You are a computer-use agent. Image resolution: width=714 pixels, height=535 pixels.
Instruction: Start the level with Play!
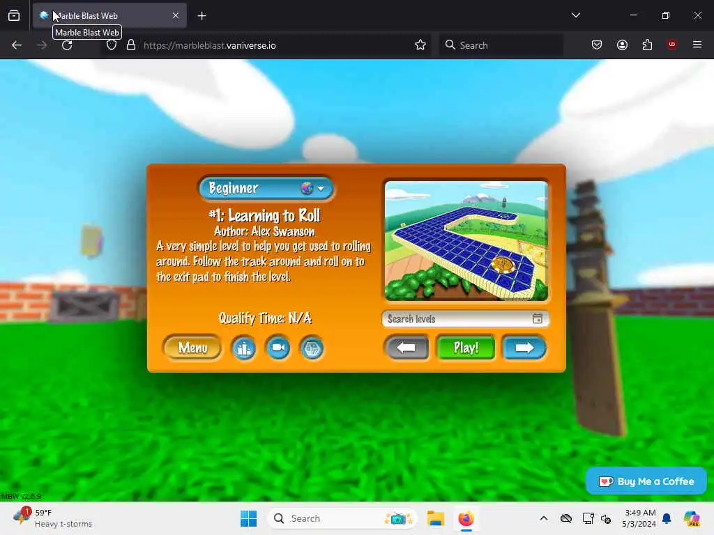[465, 348]
